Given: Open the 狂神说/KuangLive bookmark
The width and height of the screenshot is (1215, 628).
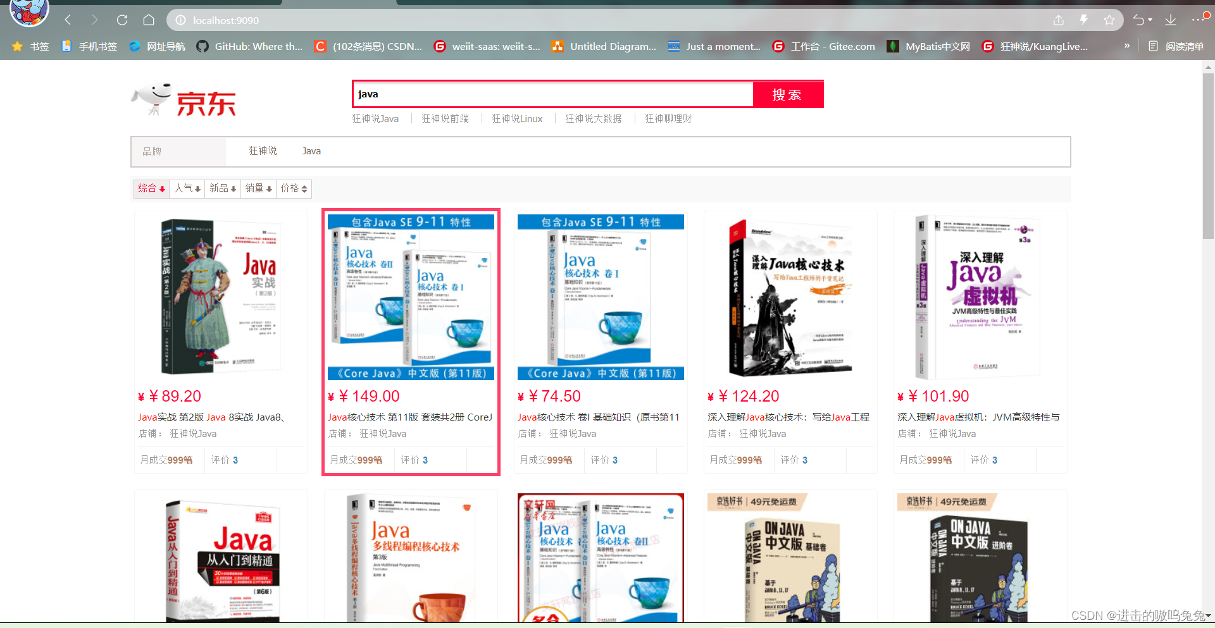Looking at the screenshot, I should coord(1035,46).
